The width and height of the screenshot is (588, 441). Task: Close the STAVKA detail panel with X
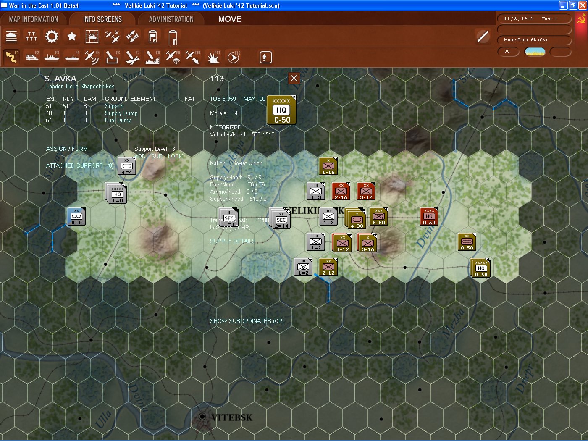point(294,78)
